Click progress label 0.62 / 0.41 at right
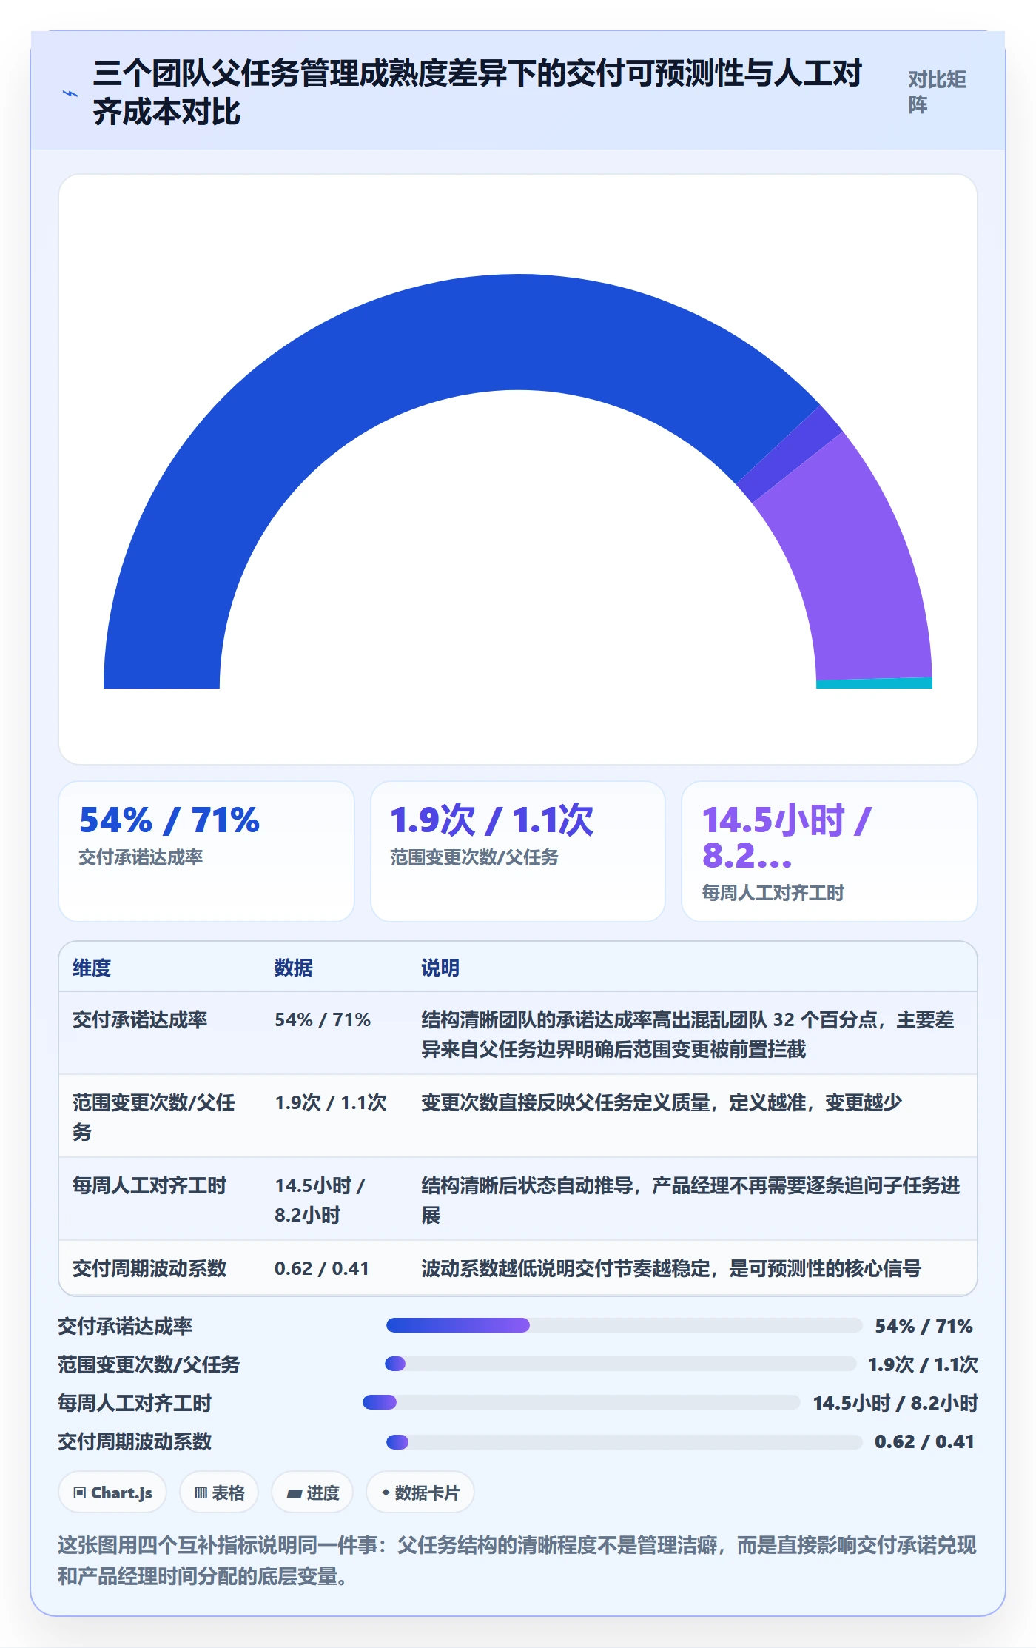Screen dimensions: 1036x1648 tap(924, 1441)
